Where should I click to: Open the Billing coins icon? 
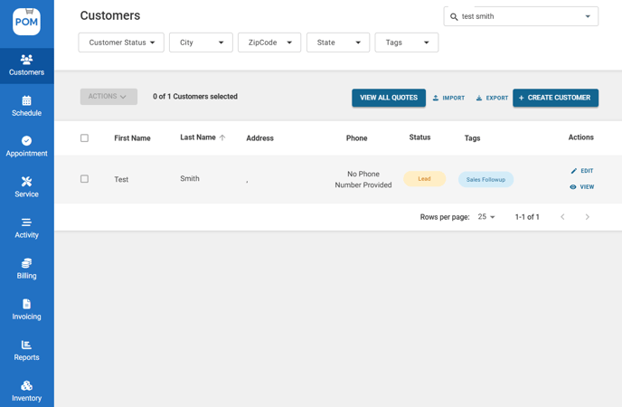[26, 263]
